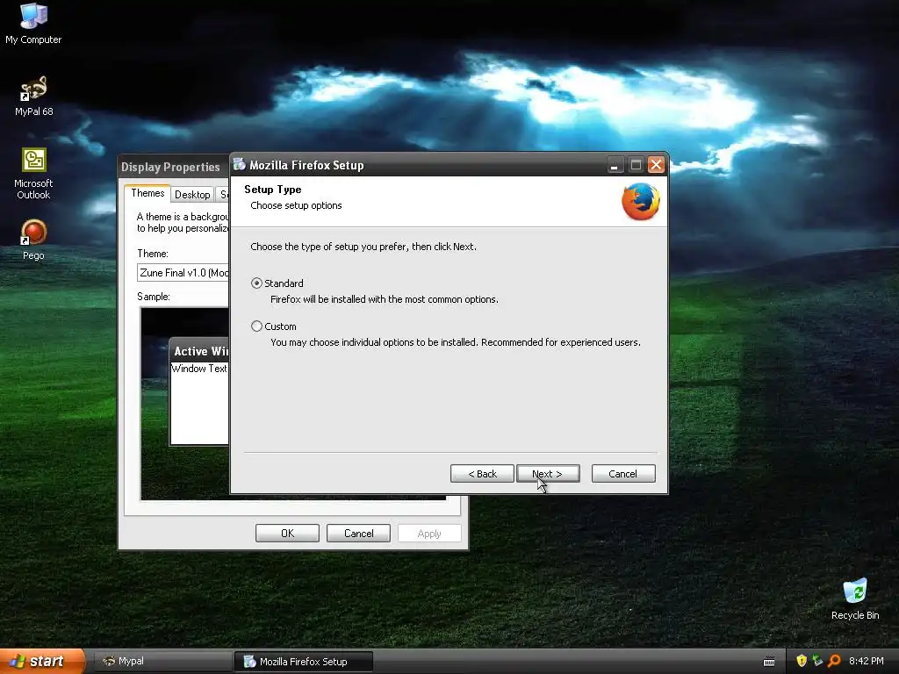Minimize the Firefox Setup window
Image resolution: width=899 pixels, height=674 pixels.
pos(614,165)
